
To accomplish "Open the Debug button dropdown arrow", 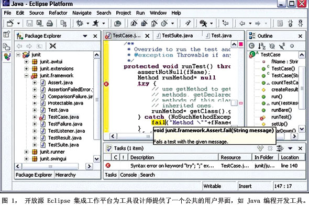I will 88,24.
